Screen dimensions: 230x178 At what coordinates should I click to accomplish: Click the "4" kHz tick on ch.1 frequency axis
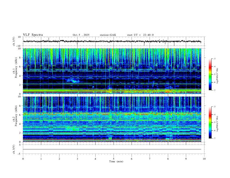click(20, 76)
